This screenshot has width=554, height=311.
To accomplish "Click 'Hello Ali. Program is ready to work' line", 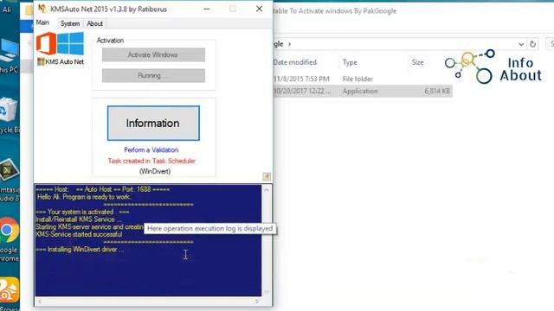I will 84,197.
